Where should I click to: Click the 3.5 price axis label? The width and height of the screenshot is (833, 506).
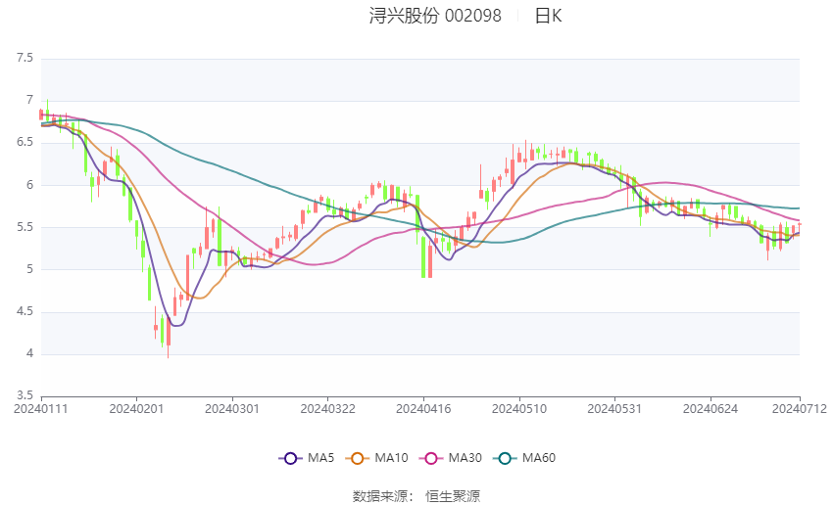(x=24, y=395)
